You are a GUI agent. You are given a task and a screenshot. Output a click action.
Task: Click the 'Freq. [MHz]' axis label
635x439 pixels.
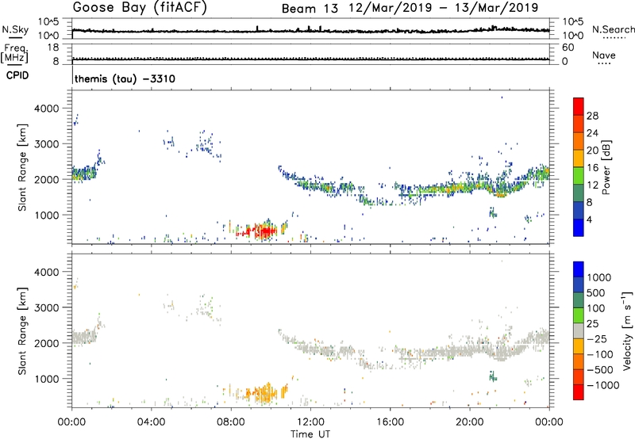pos(14,54)
